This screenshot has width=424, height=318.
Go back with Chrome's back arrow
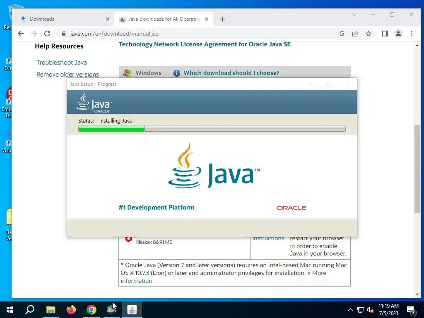pyautogui.click(x=21, y=34)
